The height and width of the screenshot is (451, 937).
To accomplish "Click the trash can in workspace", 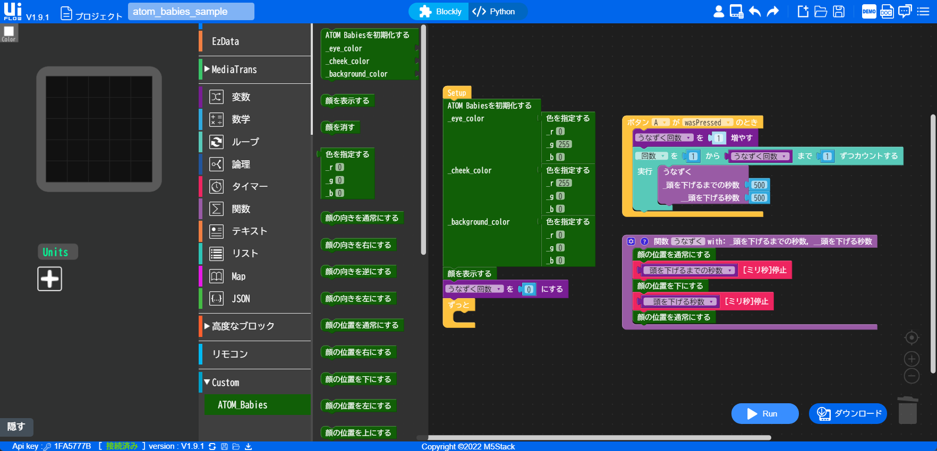I will tap(908, 410).
